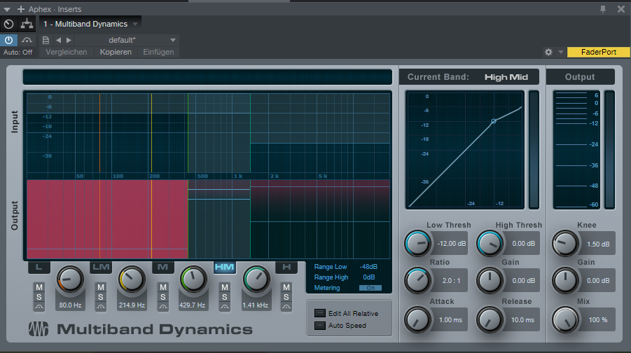Click the 1.41 kHz crossover knob
Image resolution: width=631 pixels, height=353 pixels.
coord(256,279)
